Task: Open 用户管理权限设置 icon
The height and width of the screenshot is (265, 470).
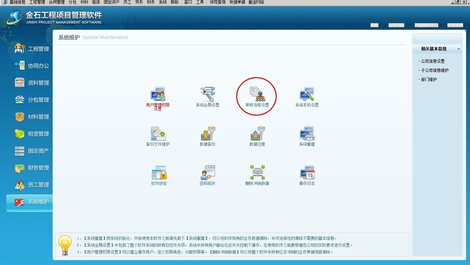Action: 158,94
